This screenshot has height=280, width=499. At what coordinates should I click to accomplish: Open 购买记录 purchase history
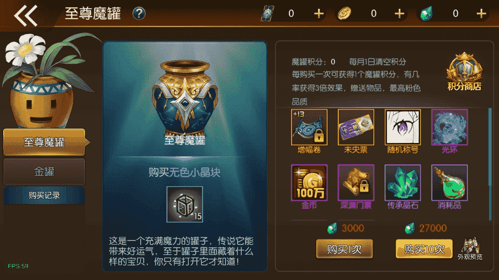click(44, 195)
